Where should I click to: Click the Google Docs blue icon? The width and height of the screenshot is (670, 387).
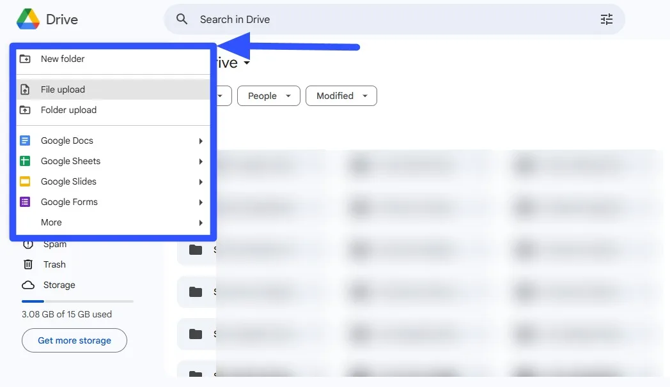click(x=25, y=140)
